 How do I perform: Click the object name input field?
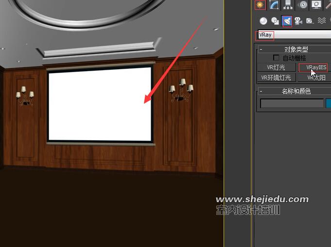[x=292, y=103]
